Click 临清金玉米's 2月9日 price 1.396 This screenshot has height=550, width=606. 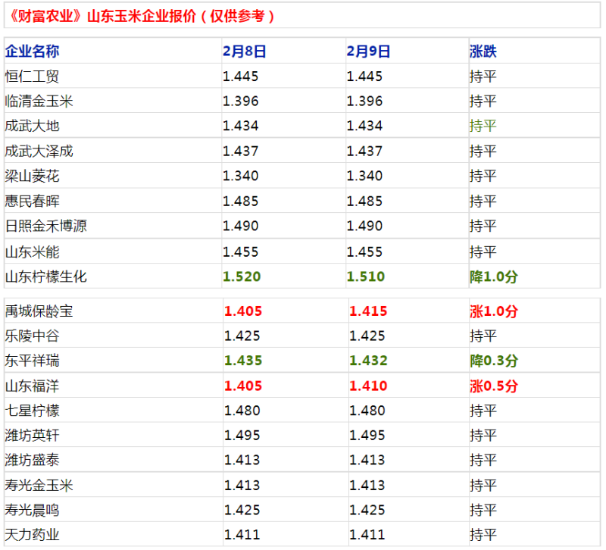[x=364, y=101]
